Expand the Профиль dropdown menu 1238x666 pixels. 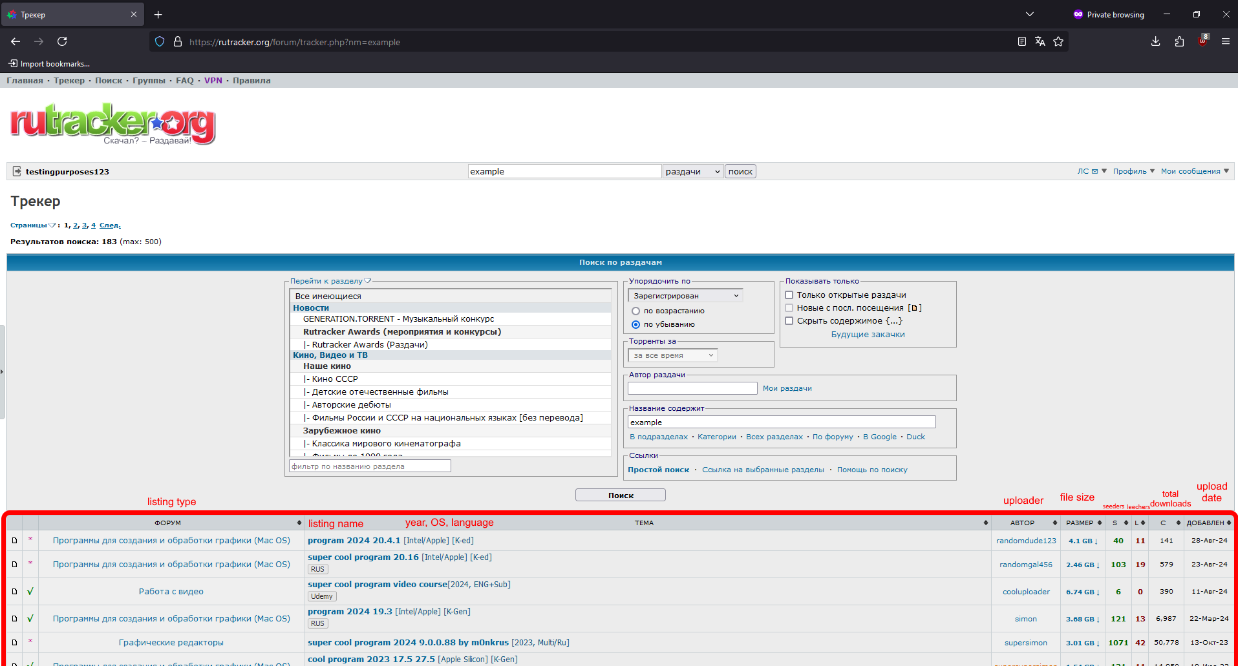pos(1134,171)
